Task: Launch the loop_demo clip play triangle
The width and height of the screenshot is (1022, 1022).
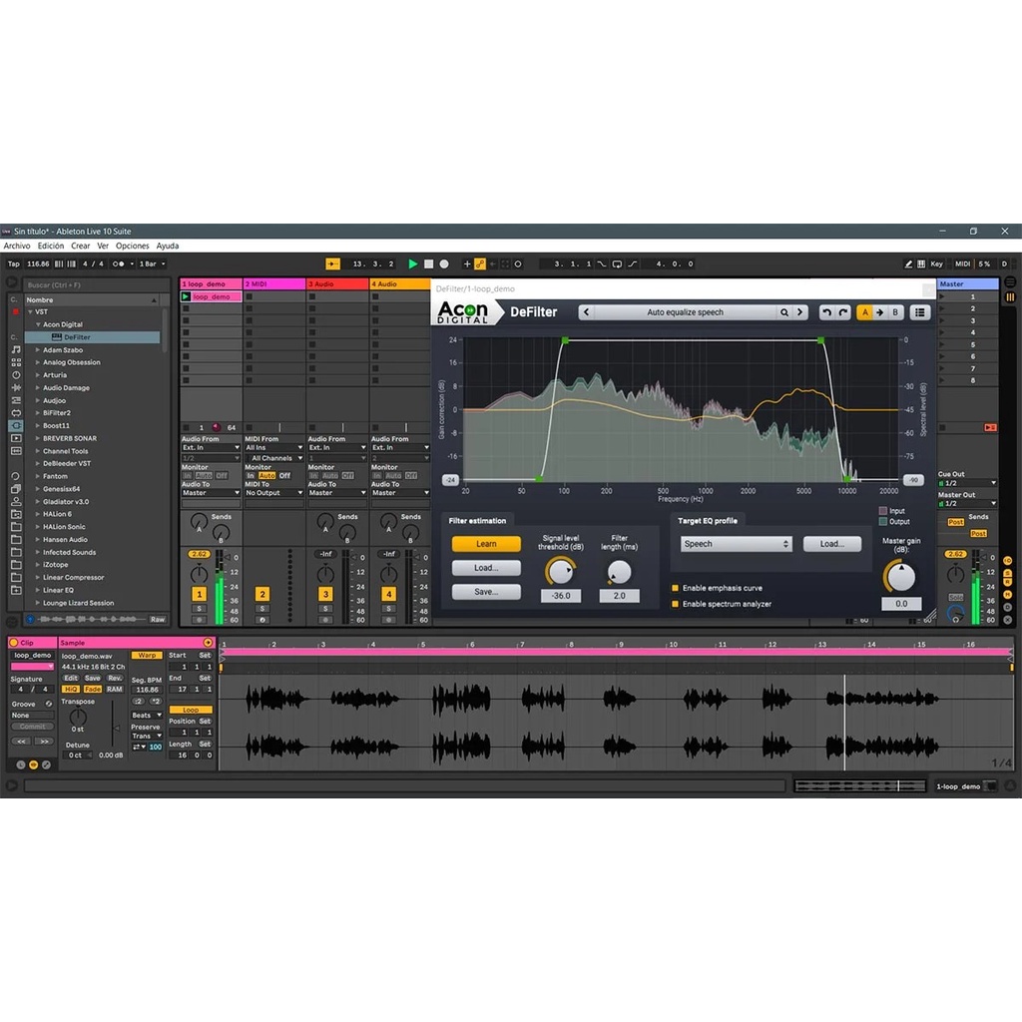Action: pos(186,296)
